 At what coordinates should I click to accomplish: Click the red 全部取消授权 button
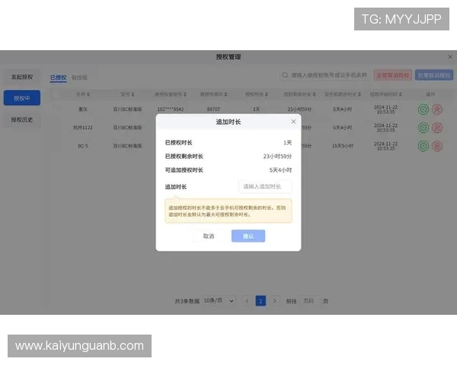coord(392,75)
